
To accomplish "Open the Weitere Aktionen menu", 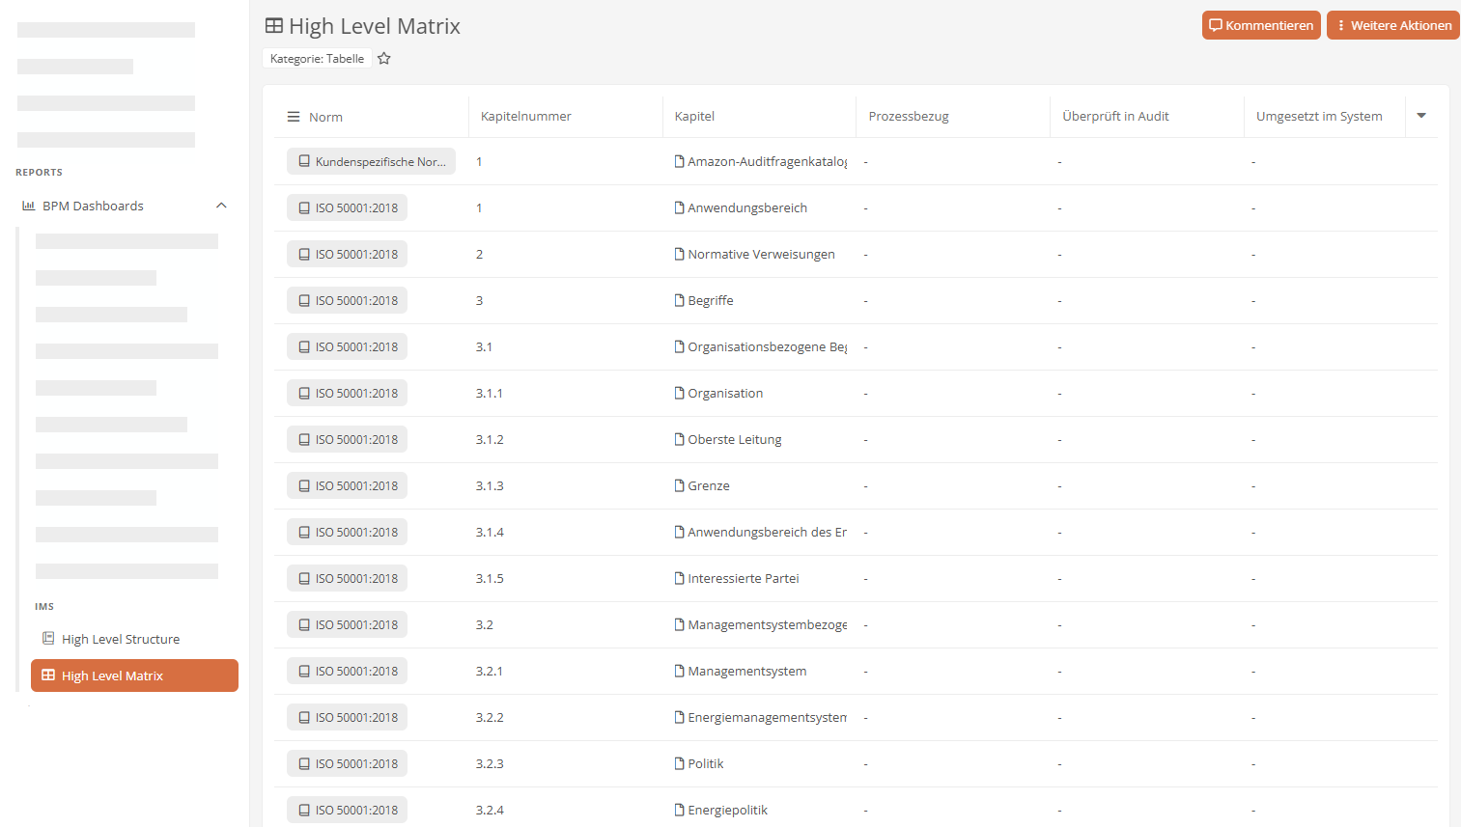I will pyautogui.click(x=1392, y=25).
